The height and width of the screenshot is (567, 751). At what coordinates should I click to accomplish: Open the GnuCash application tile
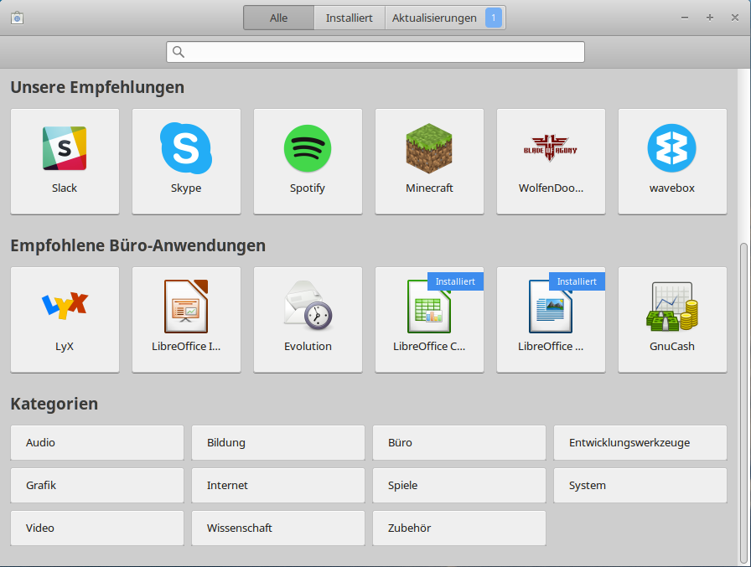672,319
